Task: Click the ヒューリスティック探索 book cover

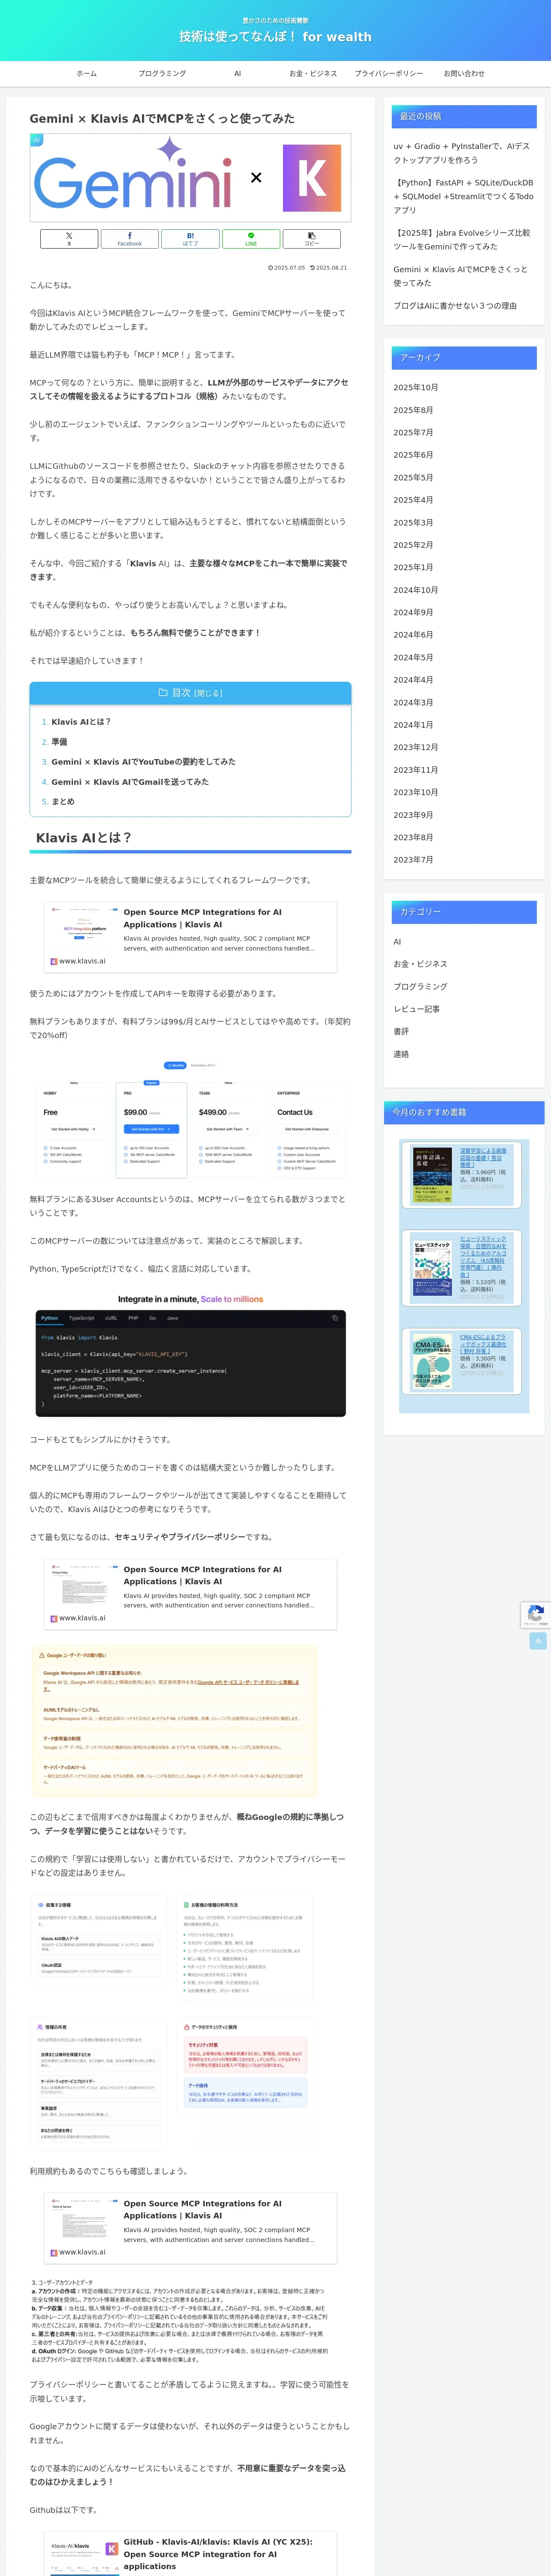Action: [x=432, y=1267]
